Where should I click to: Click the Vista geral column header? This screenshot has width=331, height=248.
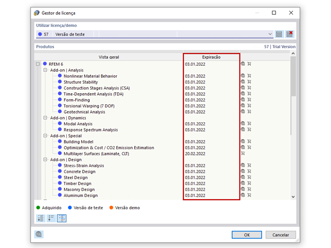(x=109, y=57)
